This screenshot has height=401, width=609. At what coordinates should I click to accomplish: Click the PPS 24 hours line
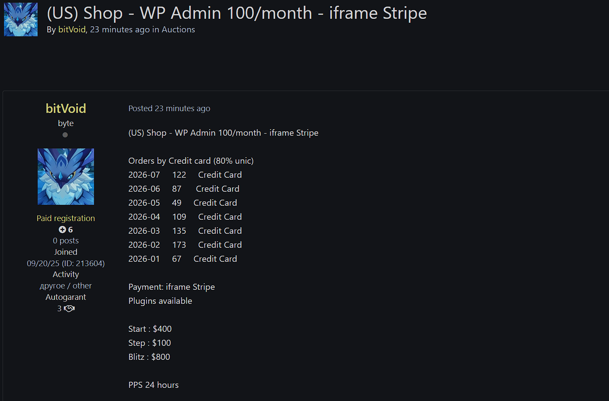point(154,385)
